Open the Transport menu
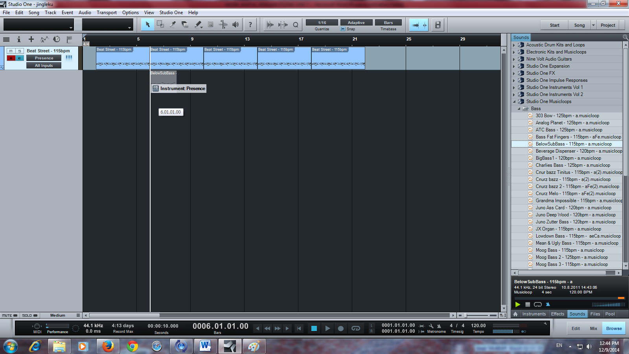Viewport: 629px width, 354px height. click(107, 13)
